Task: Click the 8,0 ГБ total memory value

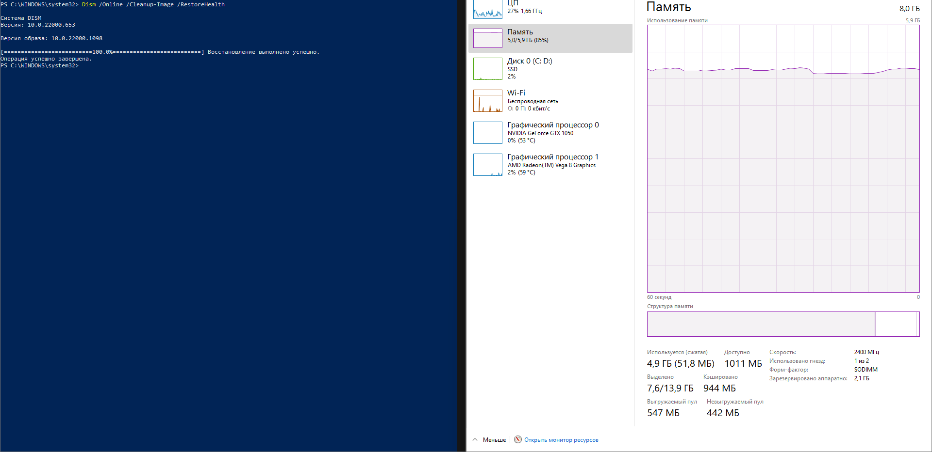Action: [909, 9]
